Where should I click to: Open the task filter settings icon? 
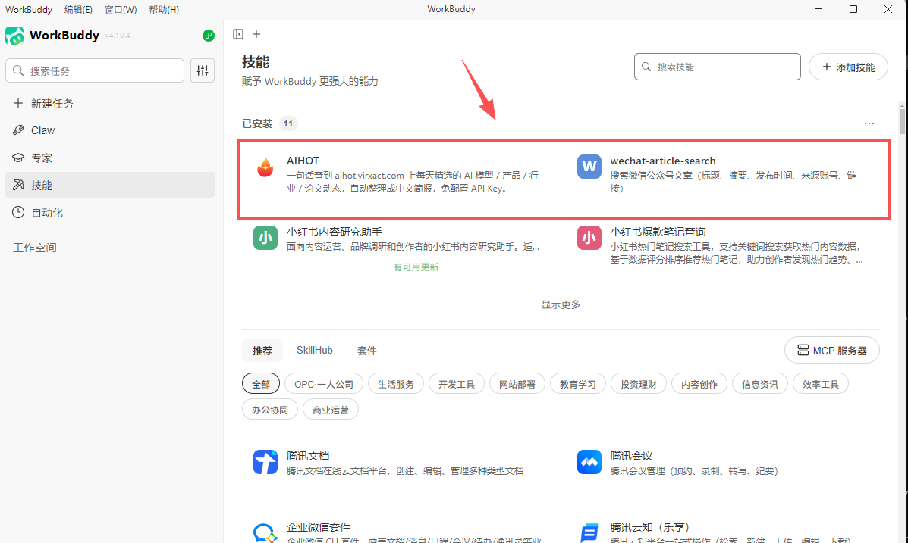pos(203,70)
